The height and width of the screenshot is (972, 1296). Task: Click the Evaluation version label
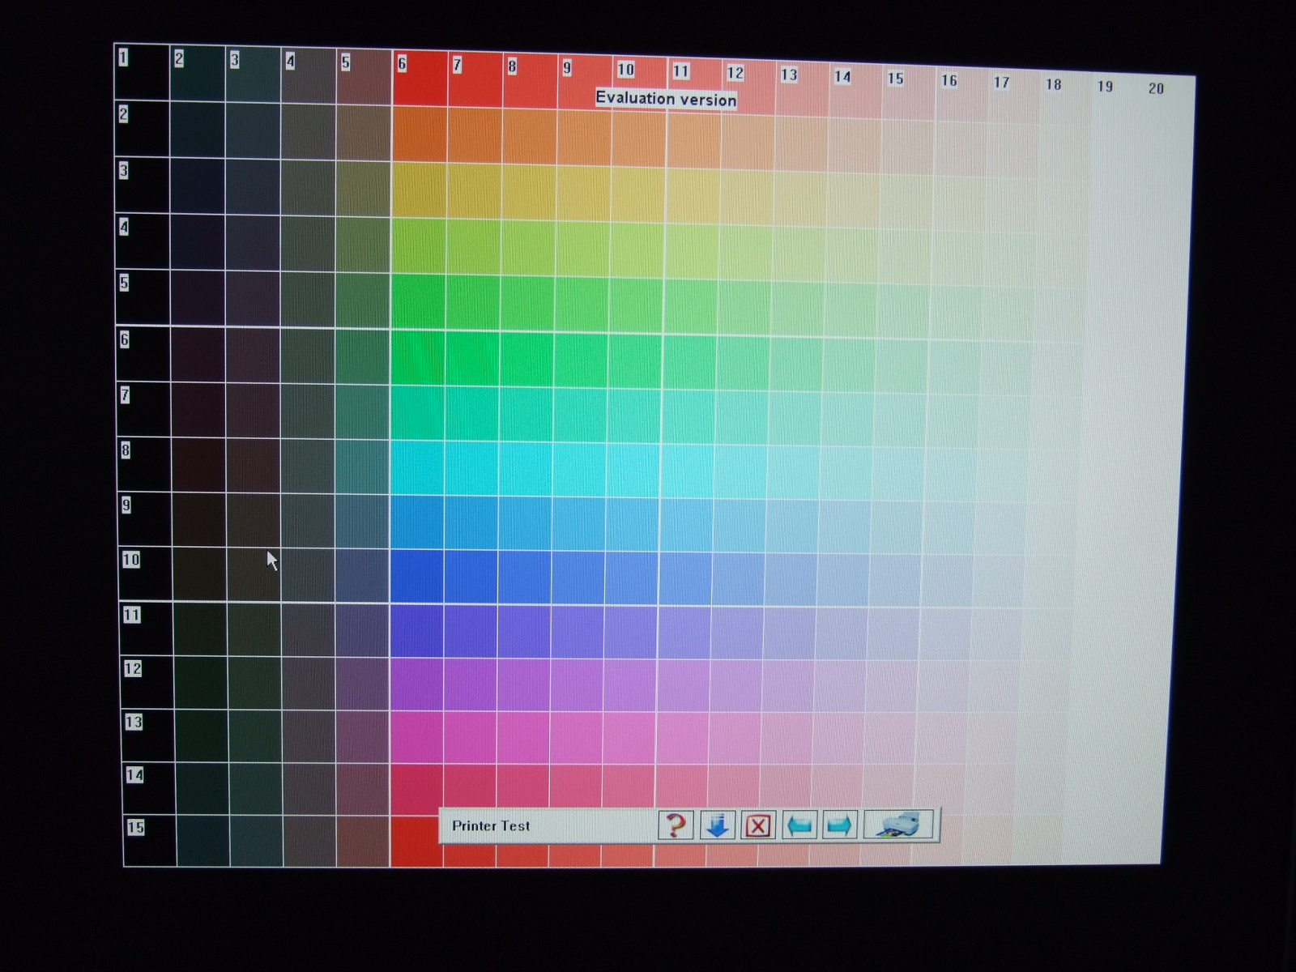[666, 99]
